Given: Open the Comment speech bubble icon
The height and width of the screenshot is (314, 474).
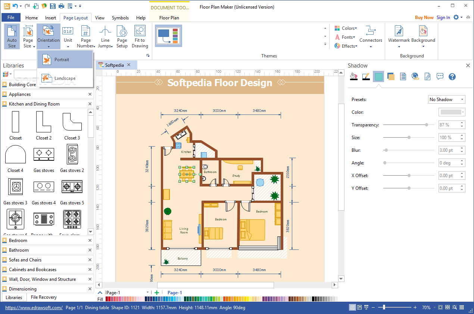Looking at the screenshot, I should [x=440, y=76].
